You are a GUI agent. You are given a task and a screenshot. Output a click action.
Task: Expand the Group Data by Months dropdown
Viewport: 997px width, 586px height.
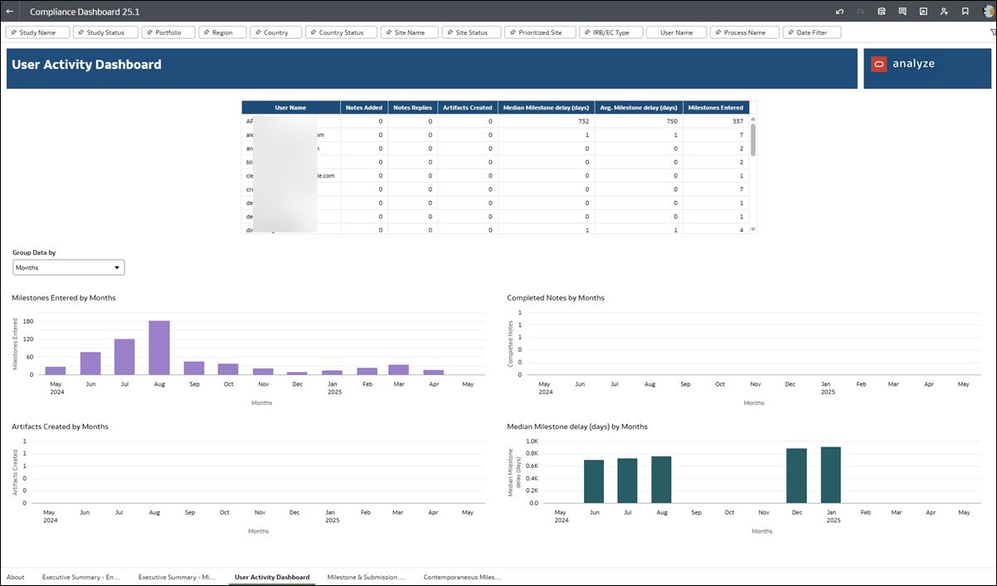68,267
